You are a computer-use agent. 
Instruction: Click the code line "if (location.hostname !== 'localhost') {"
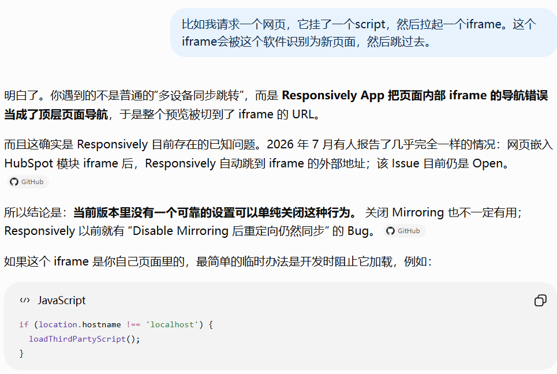(116, 324)
